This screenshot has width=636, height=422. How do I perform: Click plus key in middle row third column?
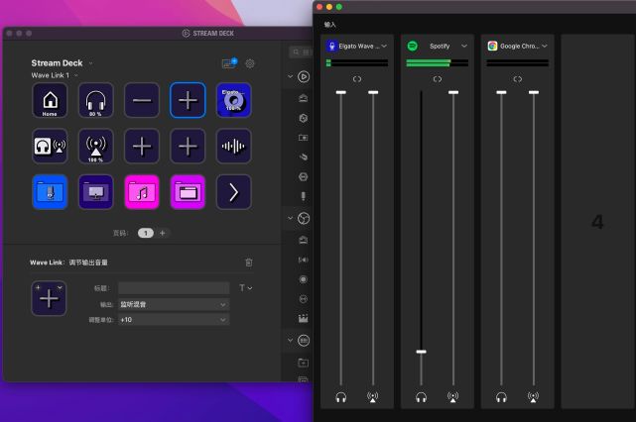[x=142, y=147]
